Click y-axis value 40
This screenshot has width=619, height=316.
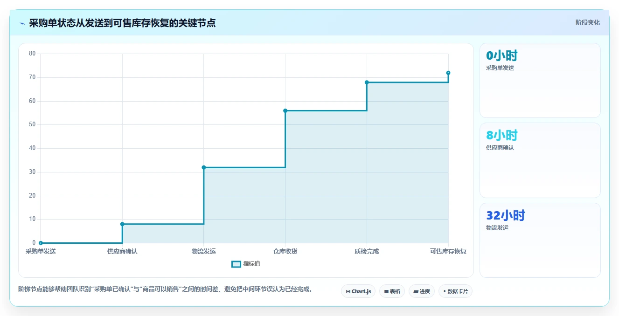[32, 148]
